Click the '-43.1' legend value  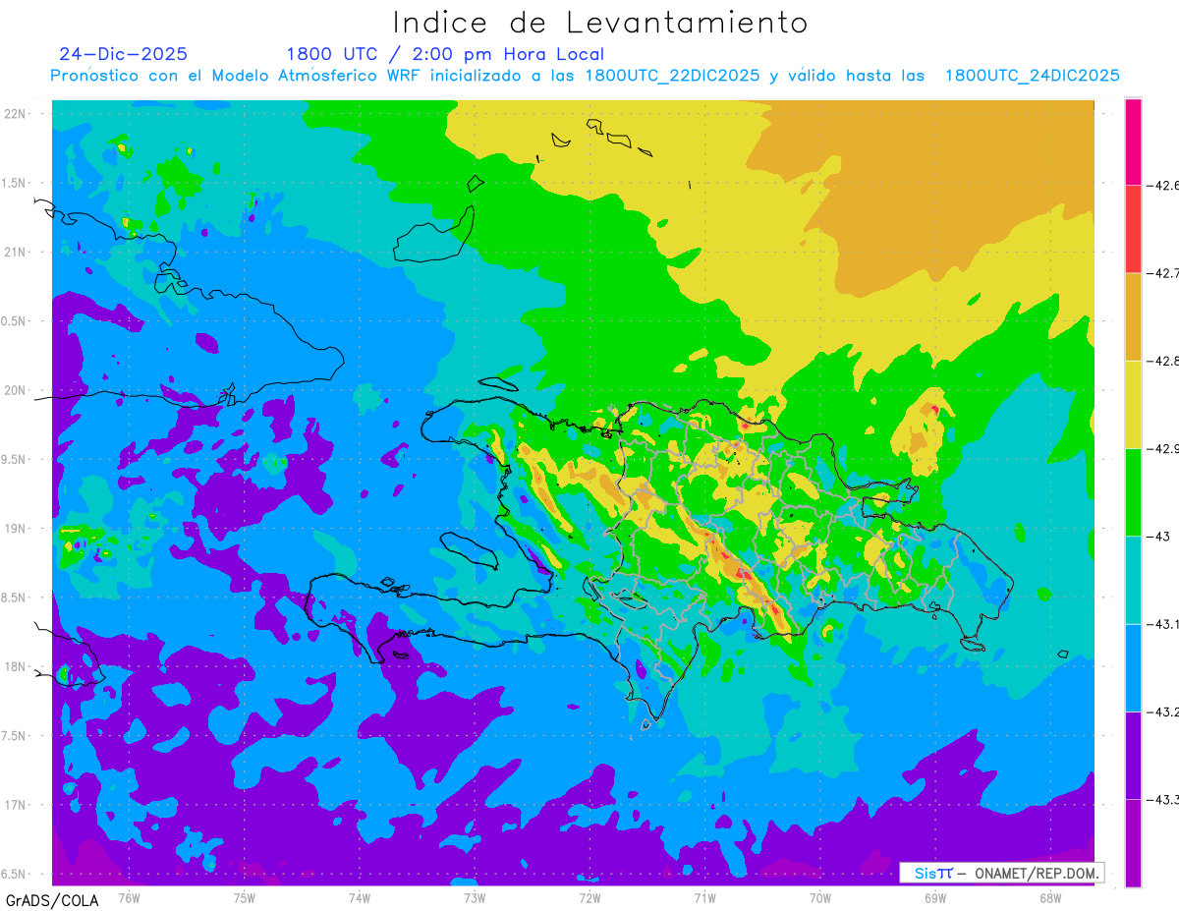coord(1165,624)
